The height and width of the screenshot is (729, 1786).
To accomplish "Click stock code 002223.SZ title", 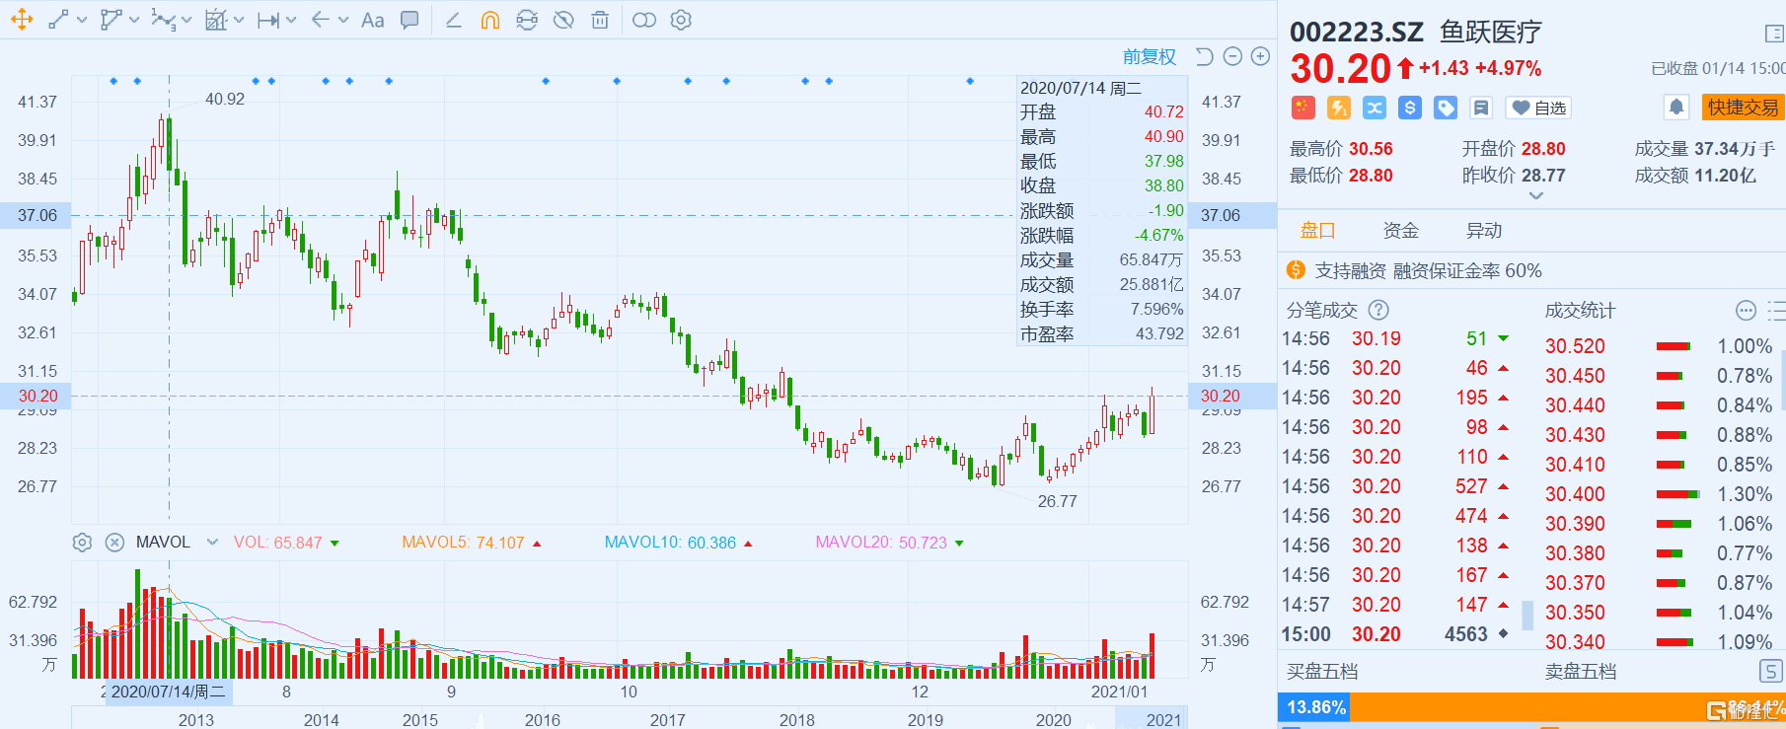I will pyautogui.click(x=1357, y=32).
